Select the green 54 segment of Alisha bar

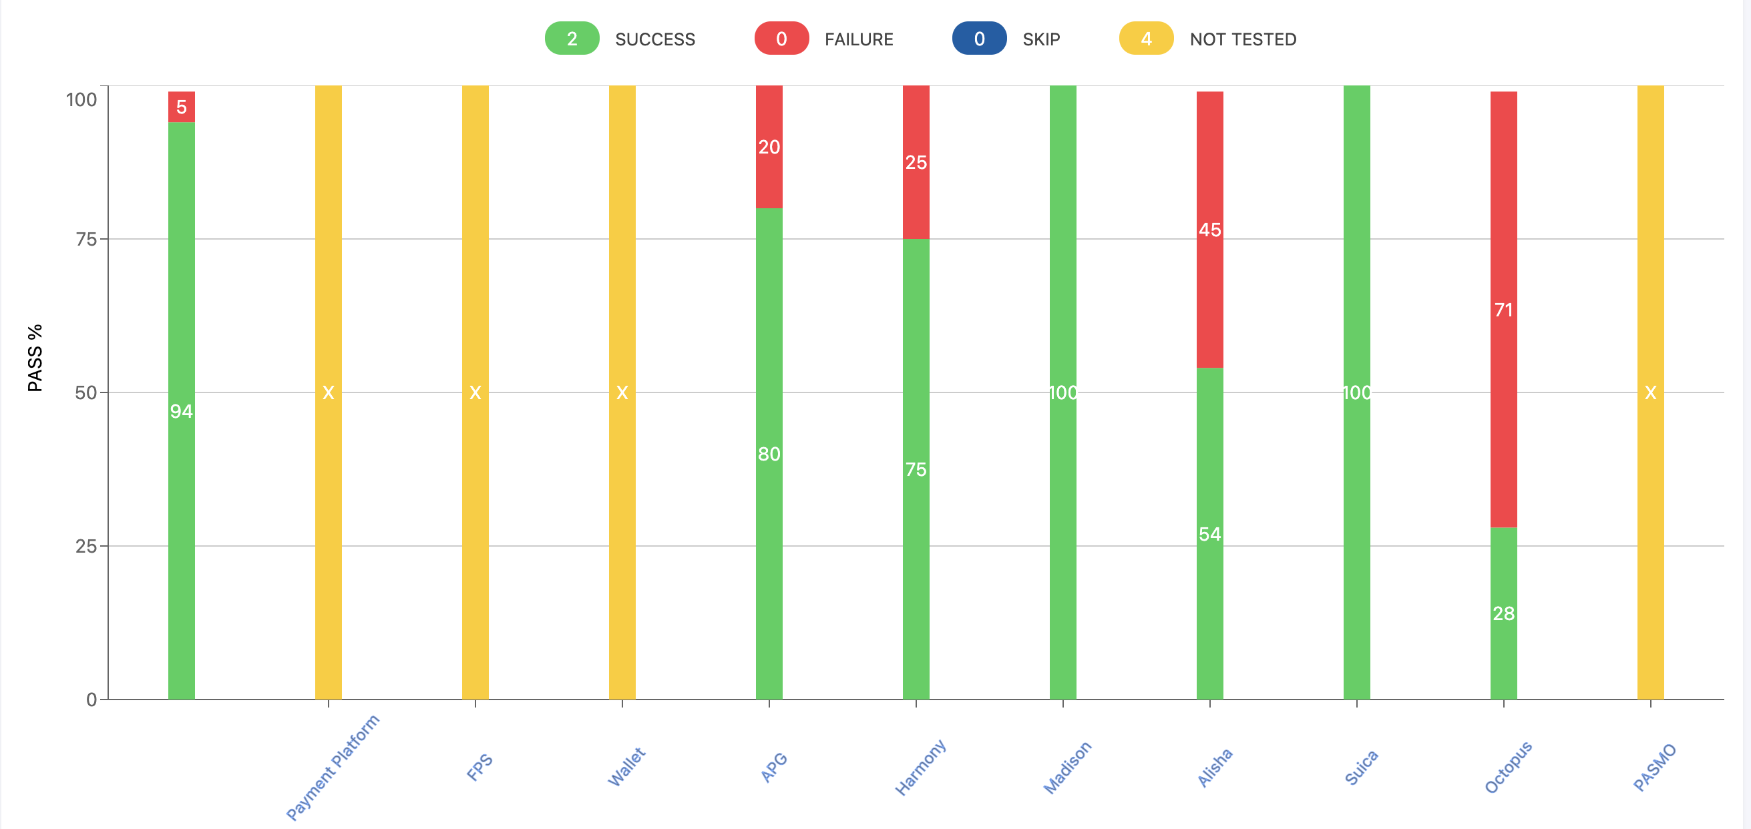click(x=1210, y=533)
